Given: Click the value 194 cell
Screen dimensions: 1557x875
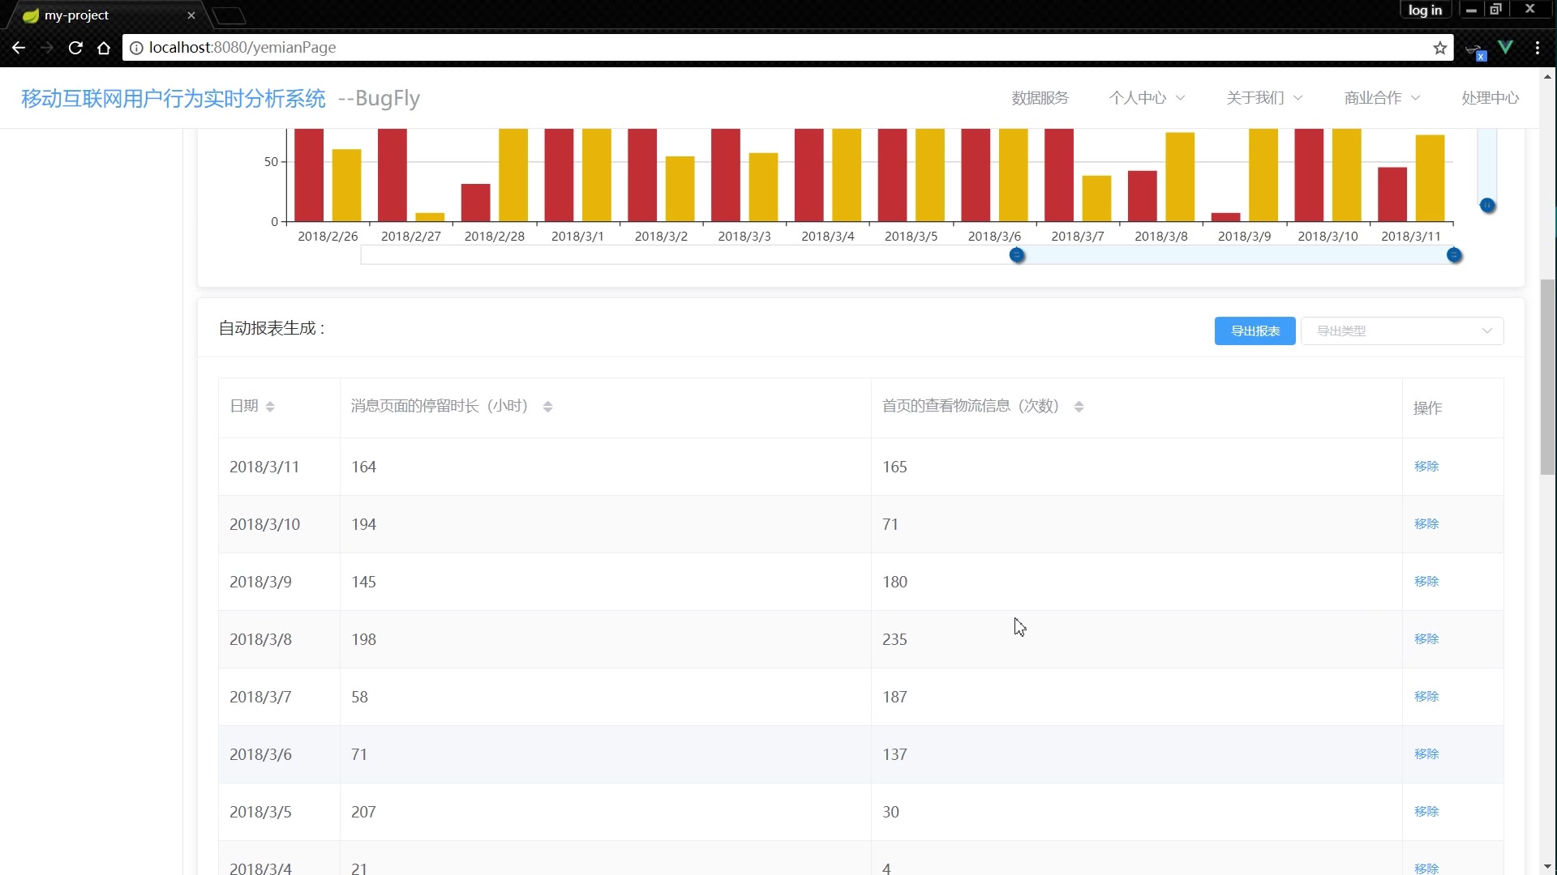Looking at the screenshot, I should coord(605,524).
